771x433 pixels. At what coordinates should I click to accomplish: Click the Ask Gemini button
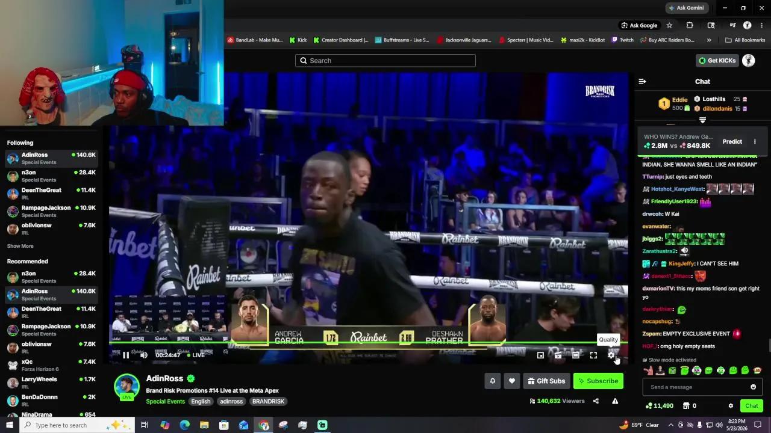(685, 8)
